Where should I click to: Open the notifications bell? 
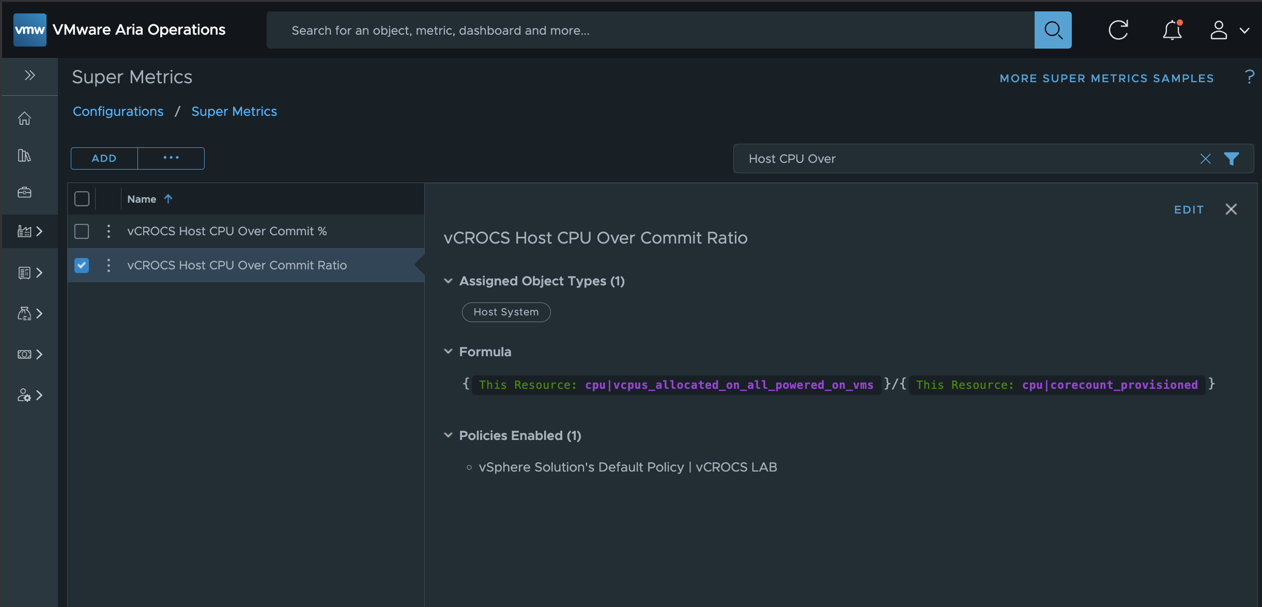[1172, 30]
